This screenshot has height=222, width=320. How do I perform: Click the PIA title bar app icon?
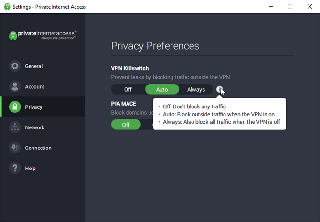(x=7, y=7)
